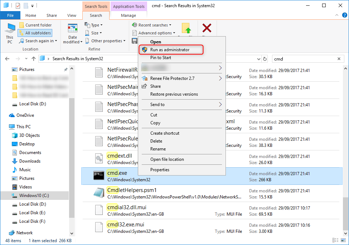349x245 pixels.
Task: Switch to the Share ribbon tab
Action: 52,15
